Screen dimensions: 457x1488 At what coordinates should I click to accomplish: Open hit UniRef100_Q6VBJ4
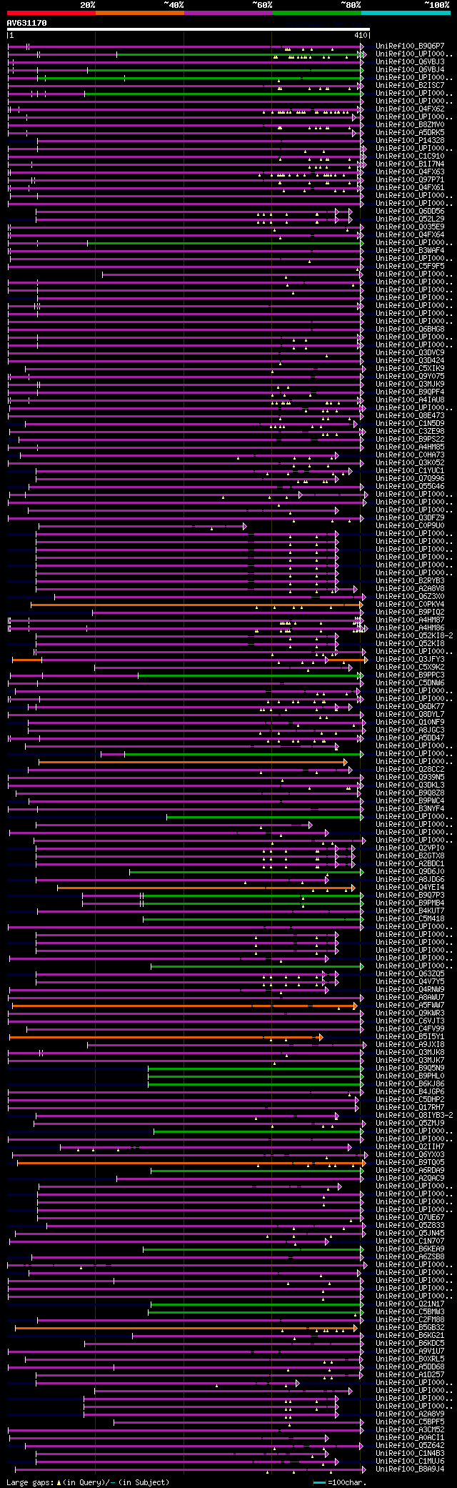point(410,69)
